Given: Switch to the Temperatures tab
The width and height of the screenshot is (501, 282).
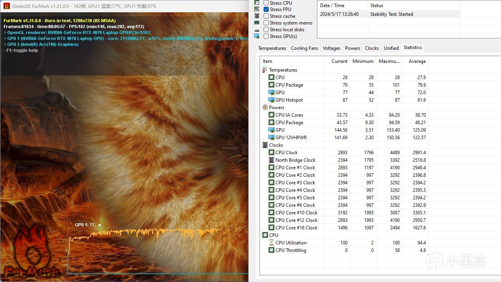Looking at the screenshot, I should (272, 48).
